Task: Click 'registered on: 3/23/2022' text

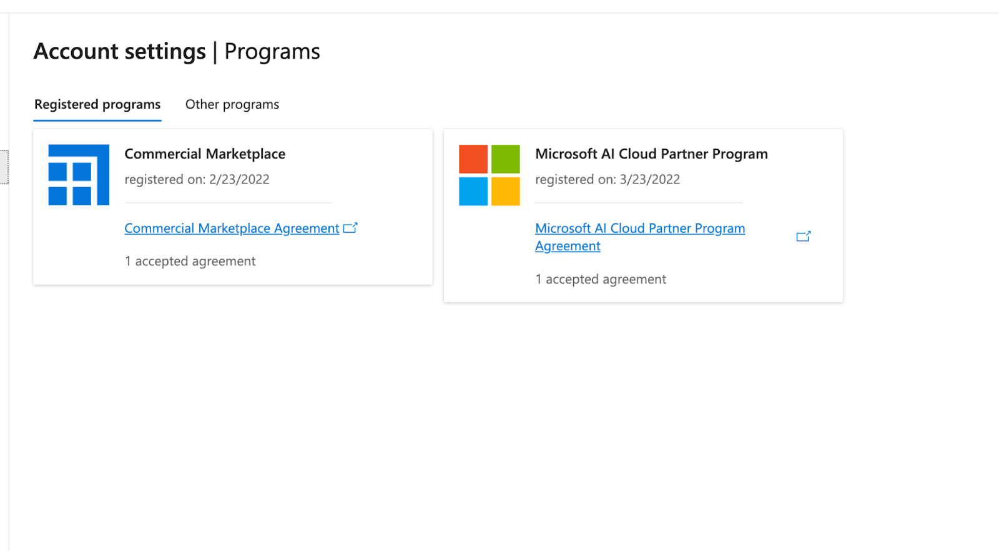Action: coord(608,180)
